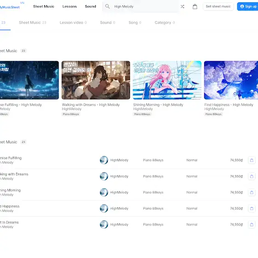Click the Sell sheet music button
Screen dimensions: 258x258
pyautogui.click(x=218, y=6)
